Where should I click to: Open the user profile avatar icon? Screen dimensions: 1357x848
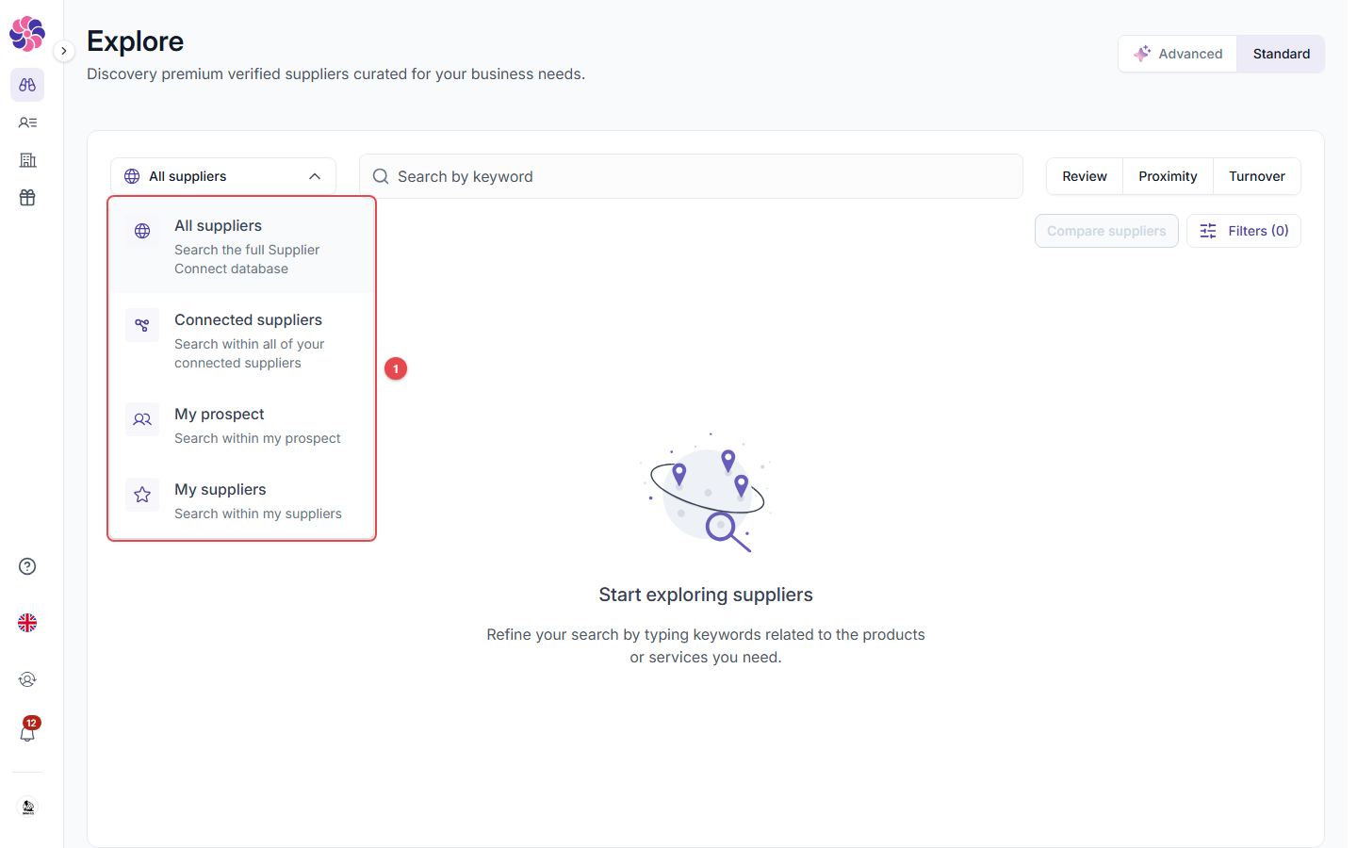coord(27,807)
